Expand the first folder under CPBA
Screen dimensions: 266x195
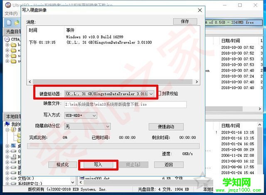7,45
